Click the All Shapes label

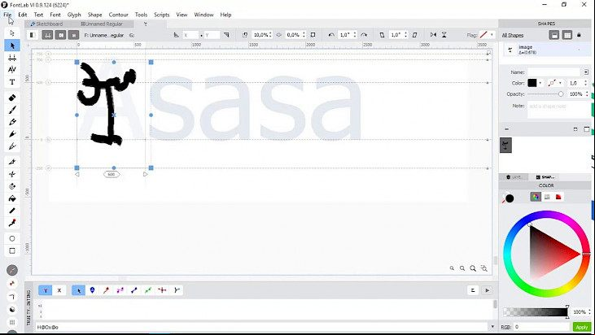(x=512, y=35)
